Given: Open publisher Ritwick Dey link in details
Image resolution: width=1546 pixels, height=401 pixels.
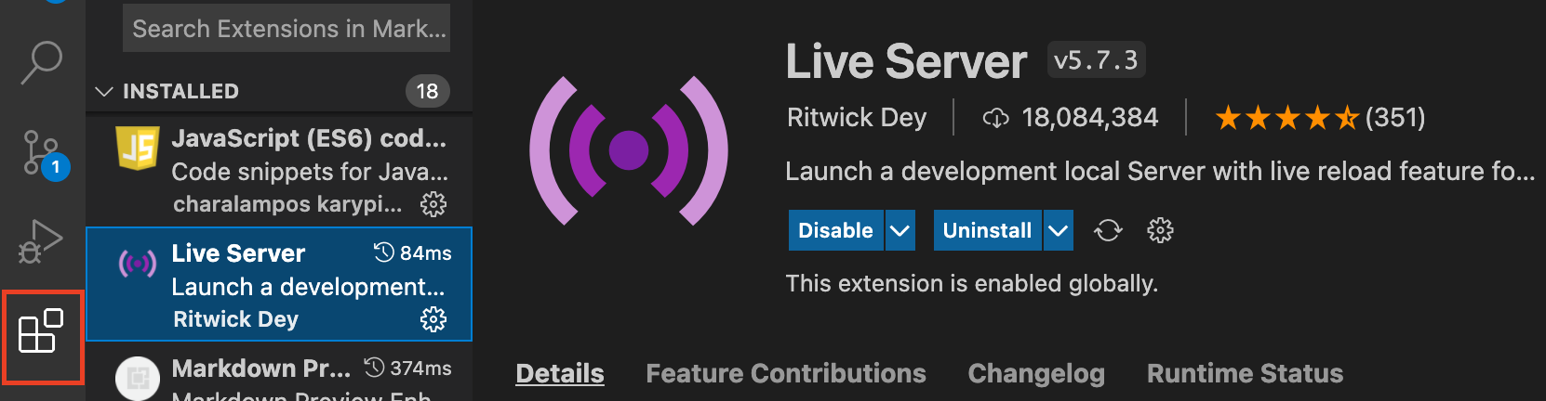Looking at the screenshot, I should [857, 118].
